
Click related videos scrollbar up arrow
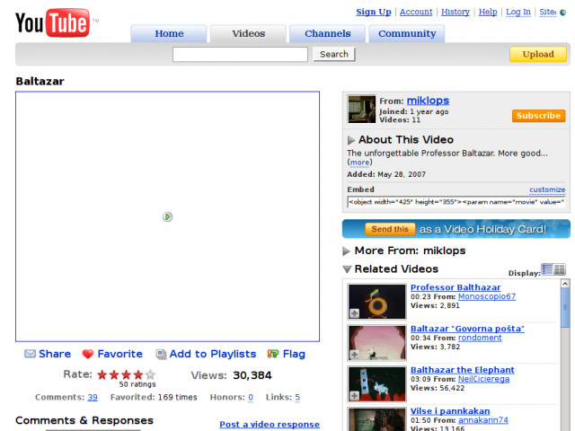tap(565, 284)
